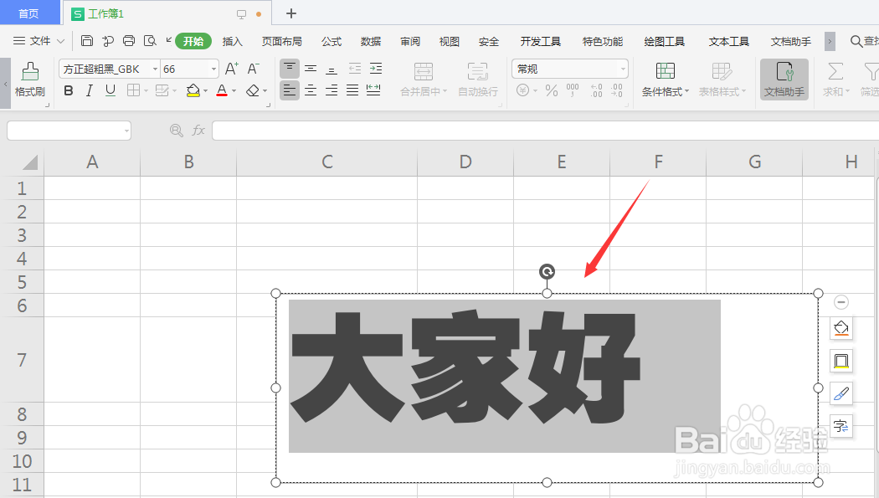Open the shape fill icon on right panel
The width and height of the screenshot is (879, 498).
(x=840, y=329)
